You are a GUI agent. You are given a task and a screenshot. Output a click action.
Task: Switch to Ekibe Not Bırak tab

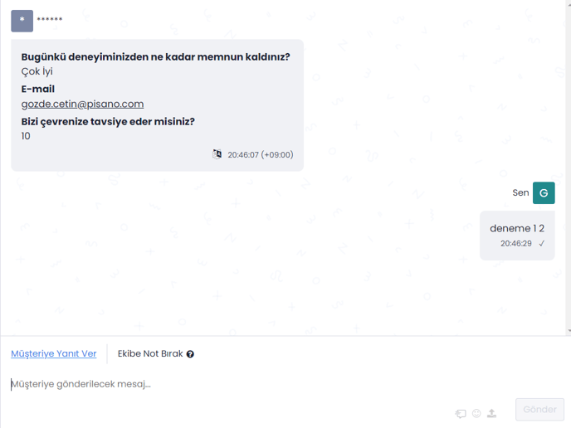(150, 353)
